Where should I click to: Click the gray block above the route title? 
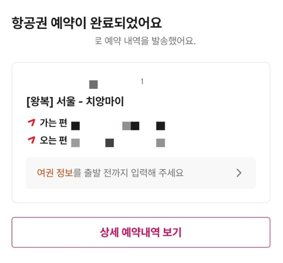click(x=93, y=84)
